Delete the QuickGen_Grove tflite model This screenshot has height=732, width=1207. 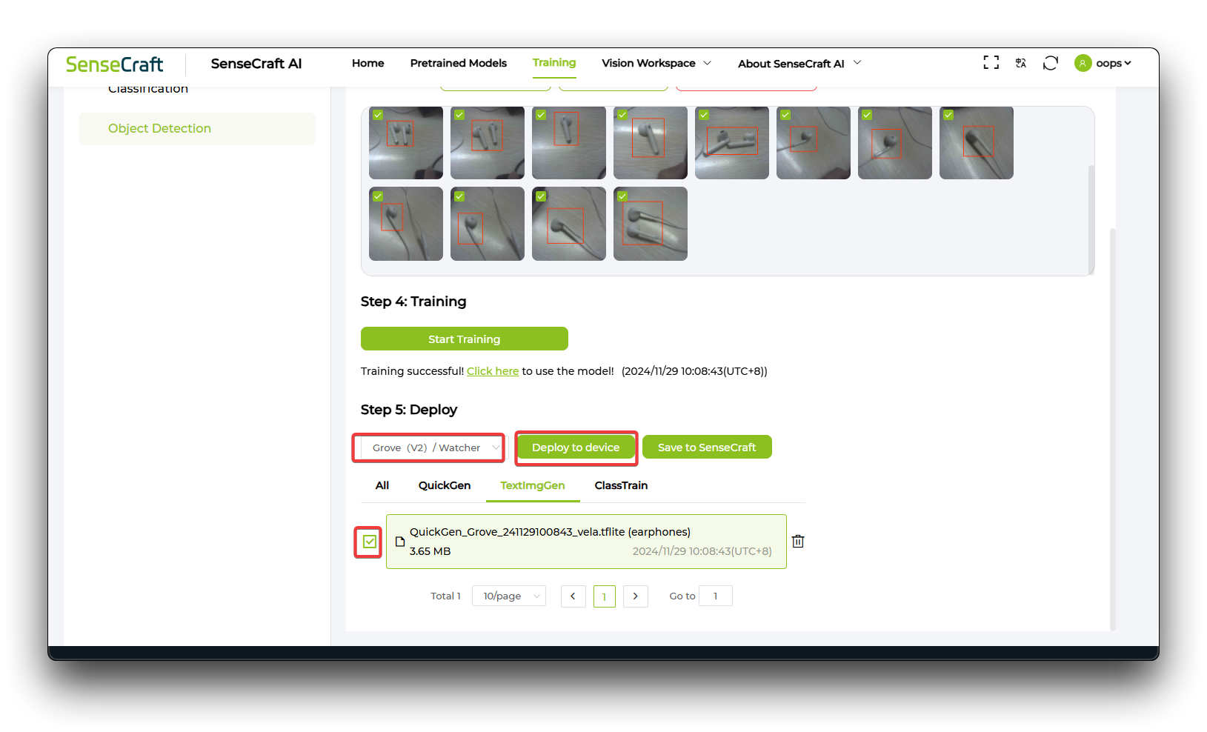click(798, 541)
